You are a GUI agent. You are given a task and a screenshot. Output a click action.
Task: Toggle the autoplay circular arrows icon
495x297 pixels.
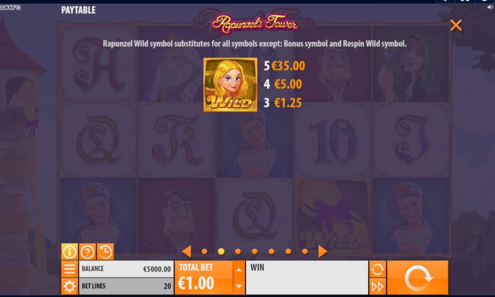(x=377, y=269)
